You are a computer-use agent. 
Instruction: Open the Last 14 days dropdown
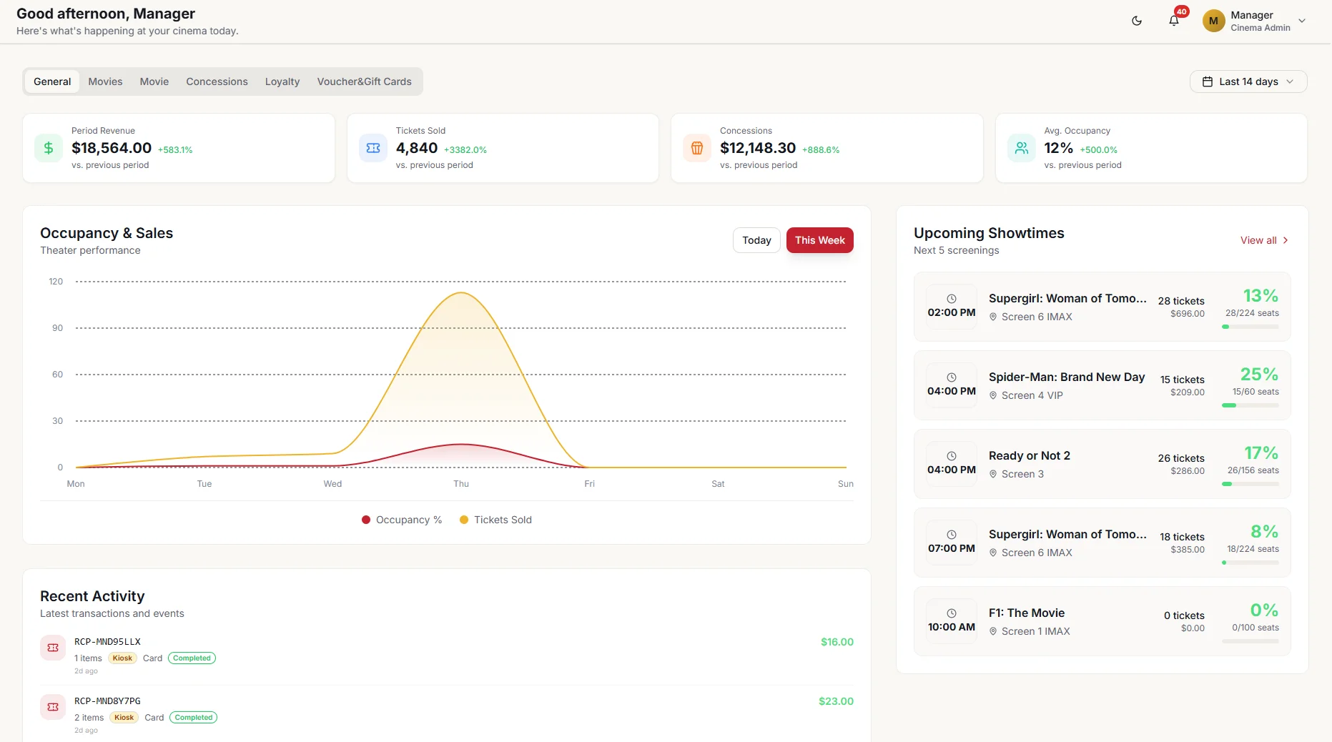pyautogui.click(x=1248, y=81)
